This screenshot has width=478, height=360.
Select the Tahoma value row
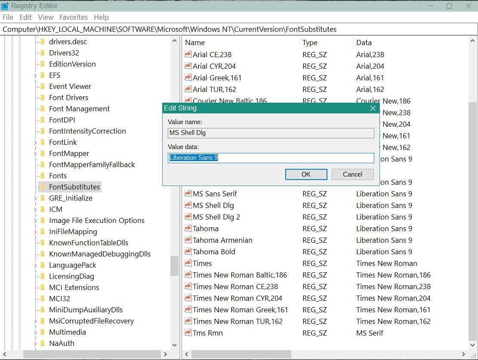(x=206, y=229)
